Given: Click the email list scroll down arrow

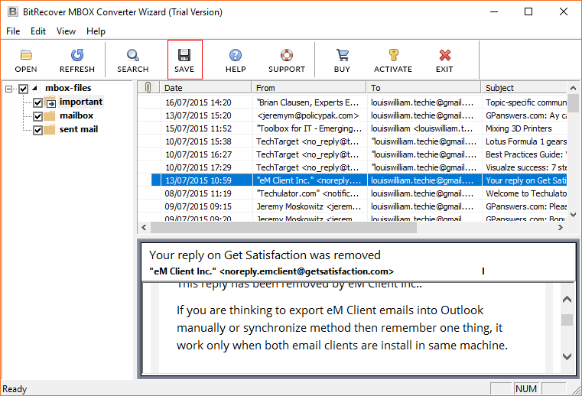Looking at the screenshot, I should [573, 215].
